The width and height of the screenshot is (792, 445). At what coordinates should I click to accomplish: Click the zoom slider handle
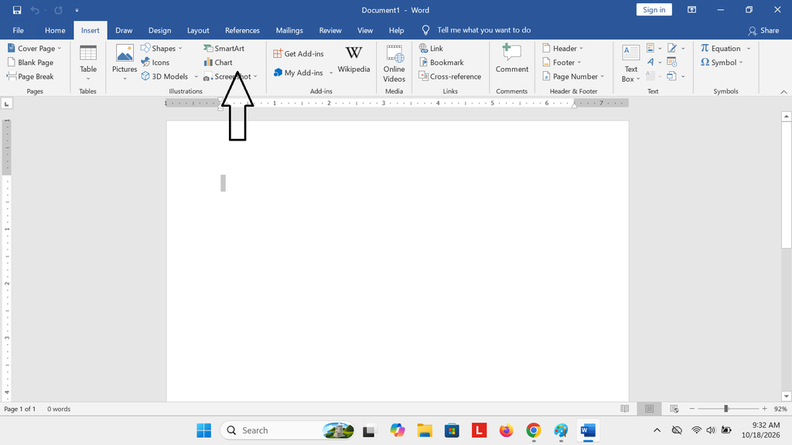(x=725, y=409)
